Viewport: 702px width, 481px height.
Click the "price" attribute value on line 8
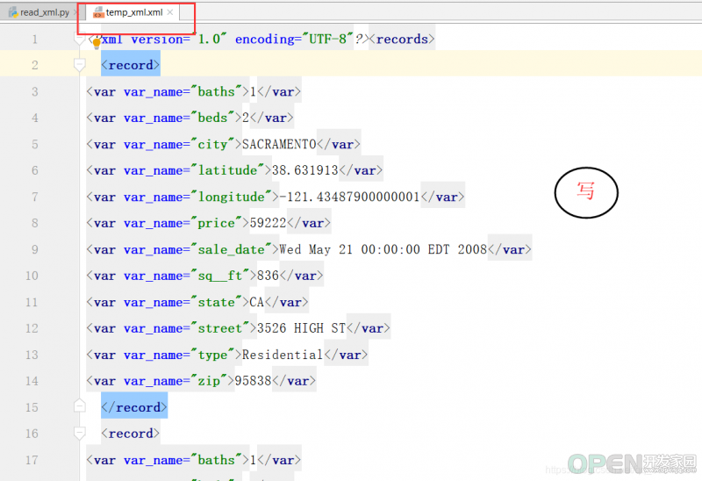(x=217, y=223)
